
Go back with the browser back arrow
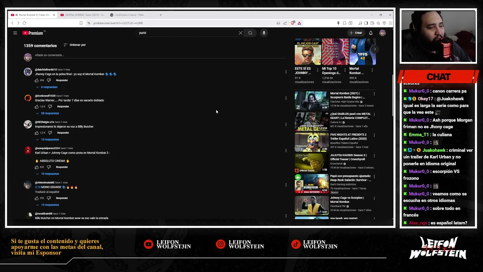tap(12, 23)
